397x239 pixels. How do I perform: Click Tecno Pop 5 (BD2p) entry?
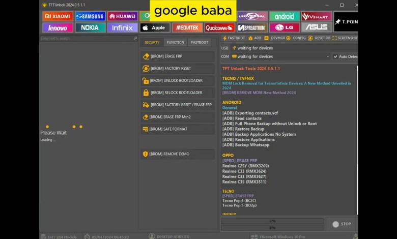click(240, 205)
